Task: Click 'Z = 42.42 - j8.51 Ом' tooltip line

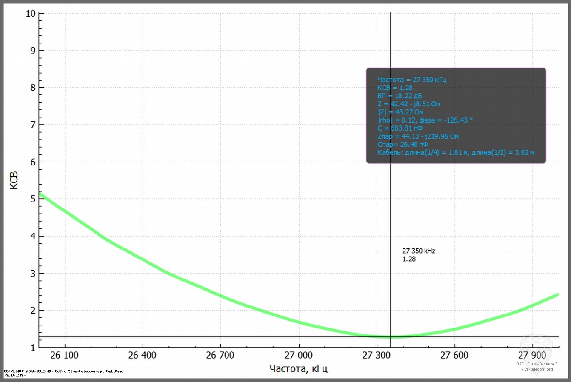Action: (408, 104)
